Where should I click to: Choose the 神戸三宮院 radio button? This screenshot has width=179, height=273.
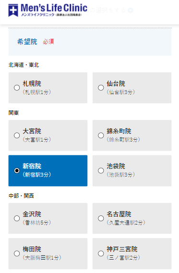click(101, 253)
